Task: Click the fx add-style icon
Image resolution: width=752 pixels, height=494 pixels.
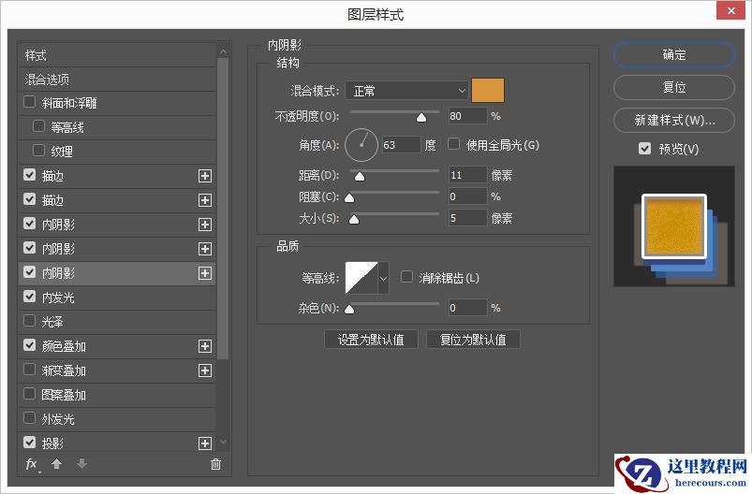Action: pos(32,464)
